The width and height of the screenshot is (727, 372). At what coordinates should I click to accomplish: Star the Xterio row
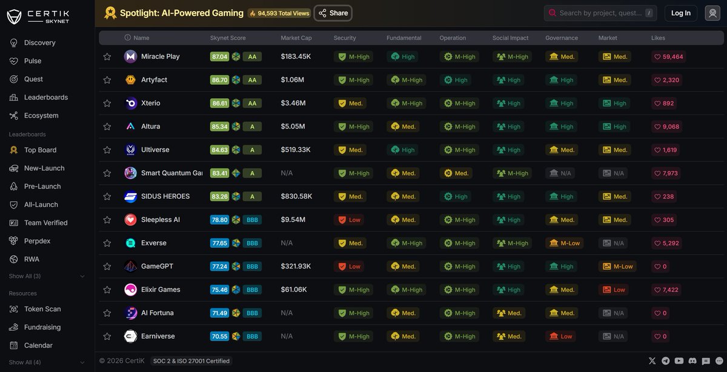tap(107, 104)
